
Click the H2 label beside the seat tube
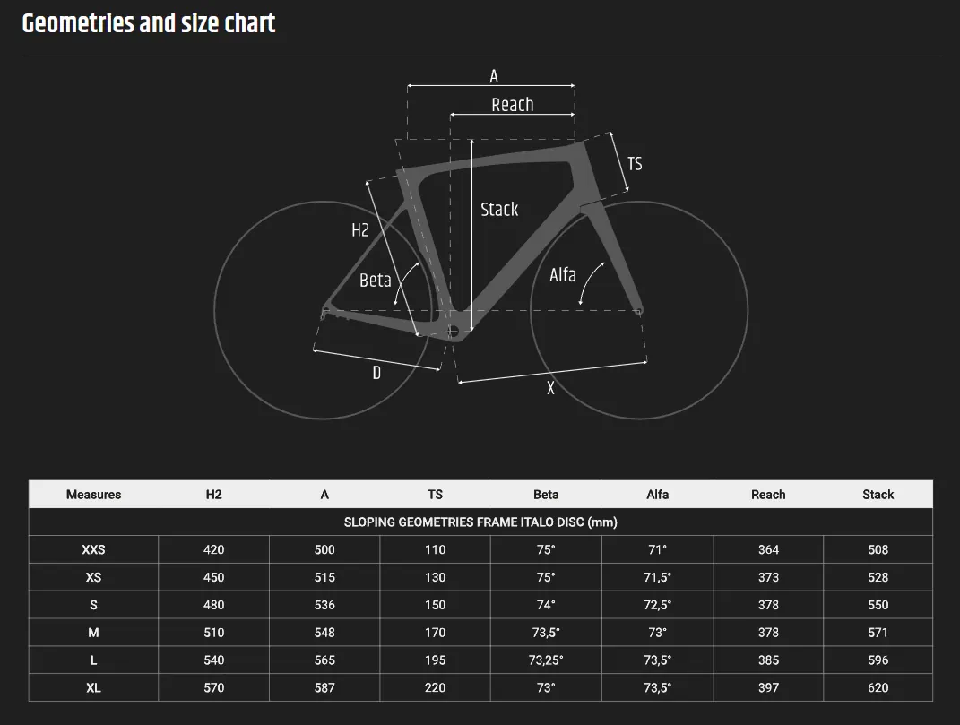coord(359,230)
